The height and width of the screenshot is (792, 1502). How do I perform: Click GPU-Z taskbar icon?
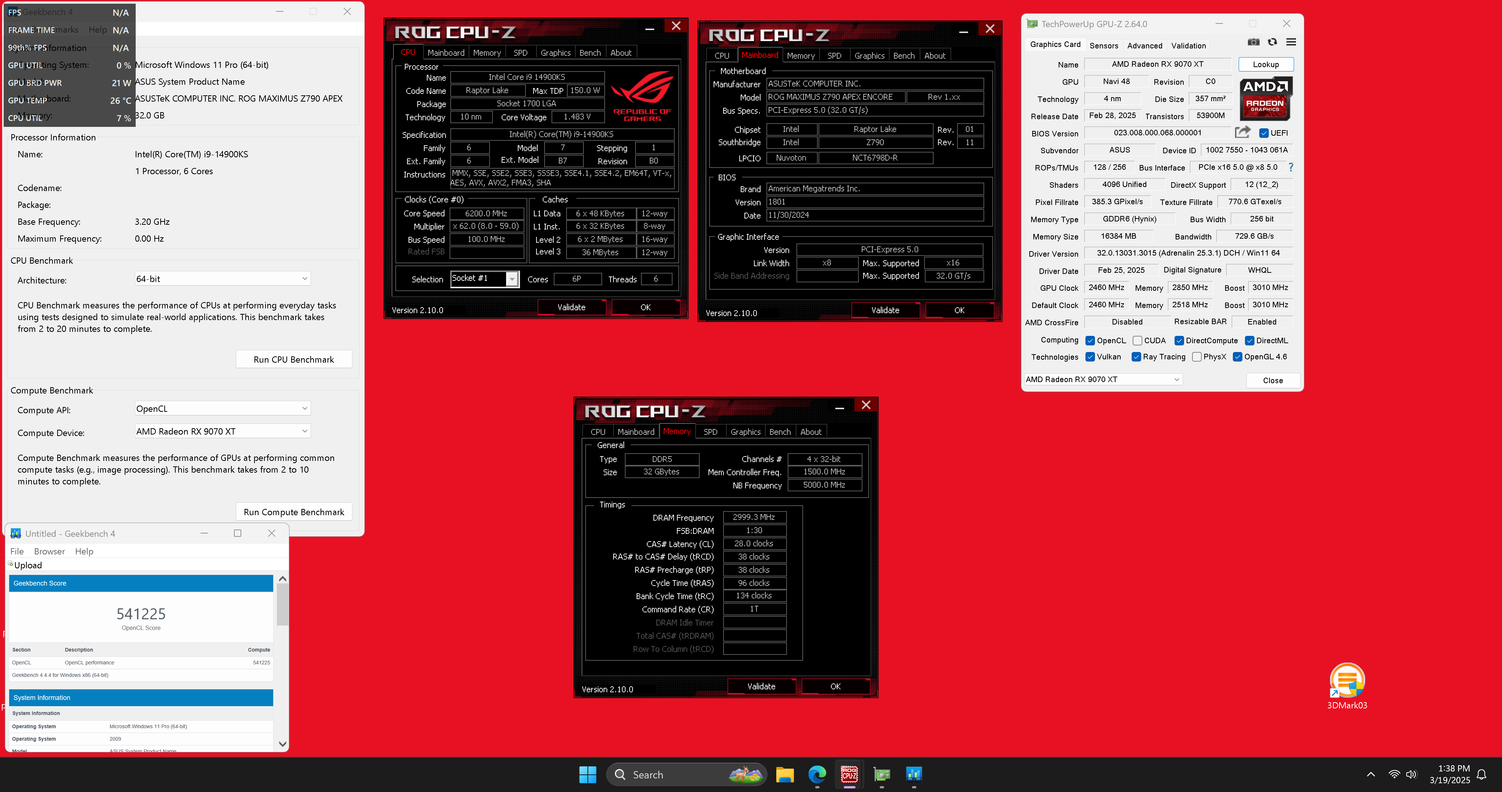882,774
